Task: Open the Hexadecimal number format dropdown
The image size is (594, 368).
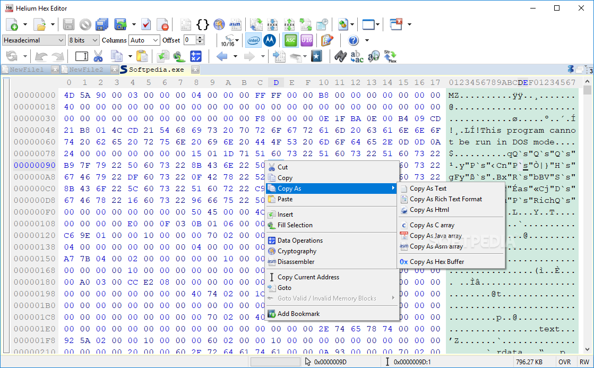Action: pos(34,40)
